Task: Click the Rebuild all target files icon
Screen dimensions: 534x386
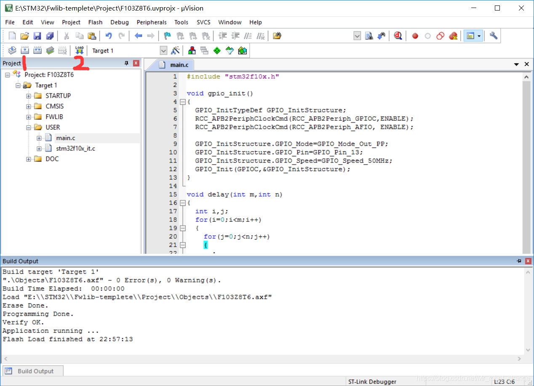Action: (37, 51)
